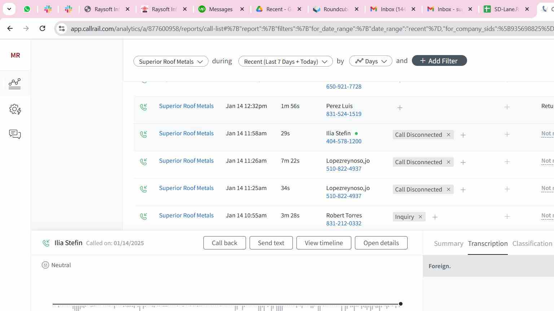Screen dimensions: 554x311
Task: Add another tag to Robert Torres call
Action: 435,217
